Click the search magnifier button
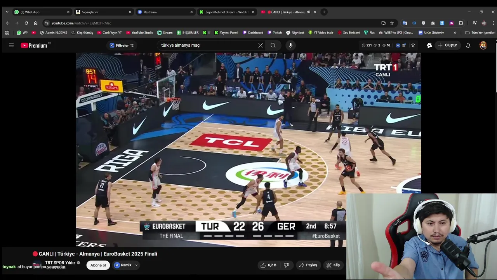 click(x=273, y=45)
